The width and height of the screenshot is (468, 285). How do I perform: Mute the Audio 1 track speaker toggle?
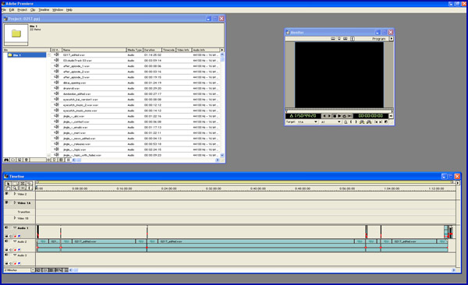pyautogui.click(x=6, y=227)
